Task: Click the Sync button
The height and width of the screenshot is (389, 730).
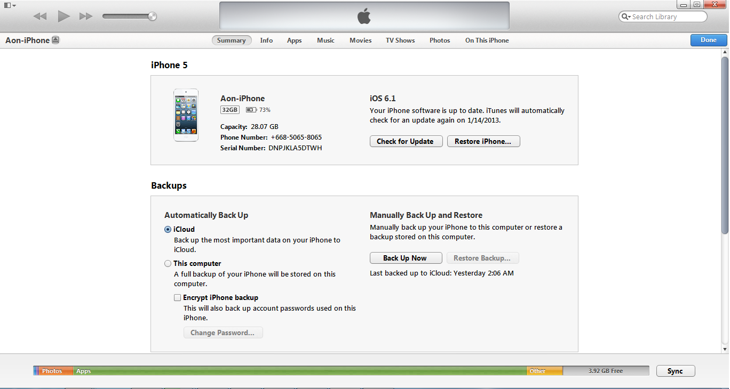Action: pos(675,371)
